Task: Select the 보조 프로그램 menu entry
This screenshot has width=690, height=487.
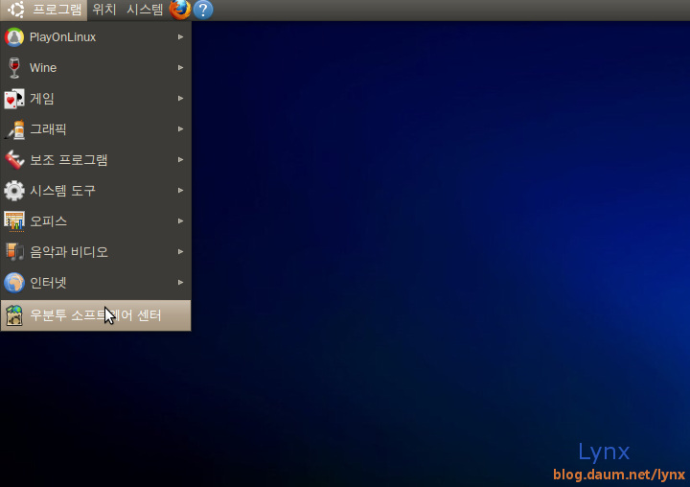Action: click(x=96, y=160)
